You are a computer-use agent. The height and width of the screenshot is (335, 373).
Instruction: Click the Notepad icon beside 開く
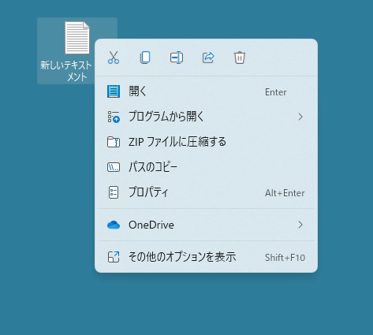click(114, 91)
